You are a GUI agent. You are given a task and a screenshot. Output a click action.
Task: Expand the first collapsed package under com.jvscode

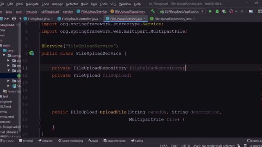coord(8,60)
